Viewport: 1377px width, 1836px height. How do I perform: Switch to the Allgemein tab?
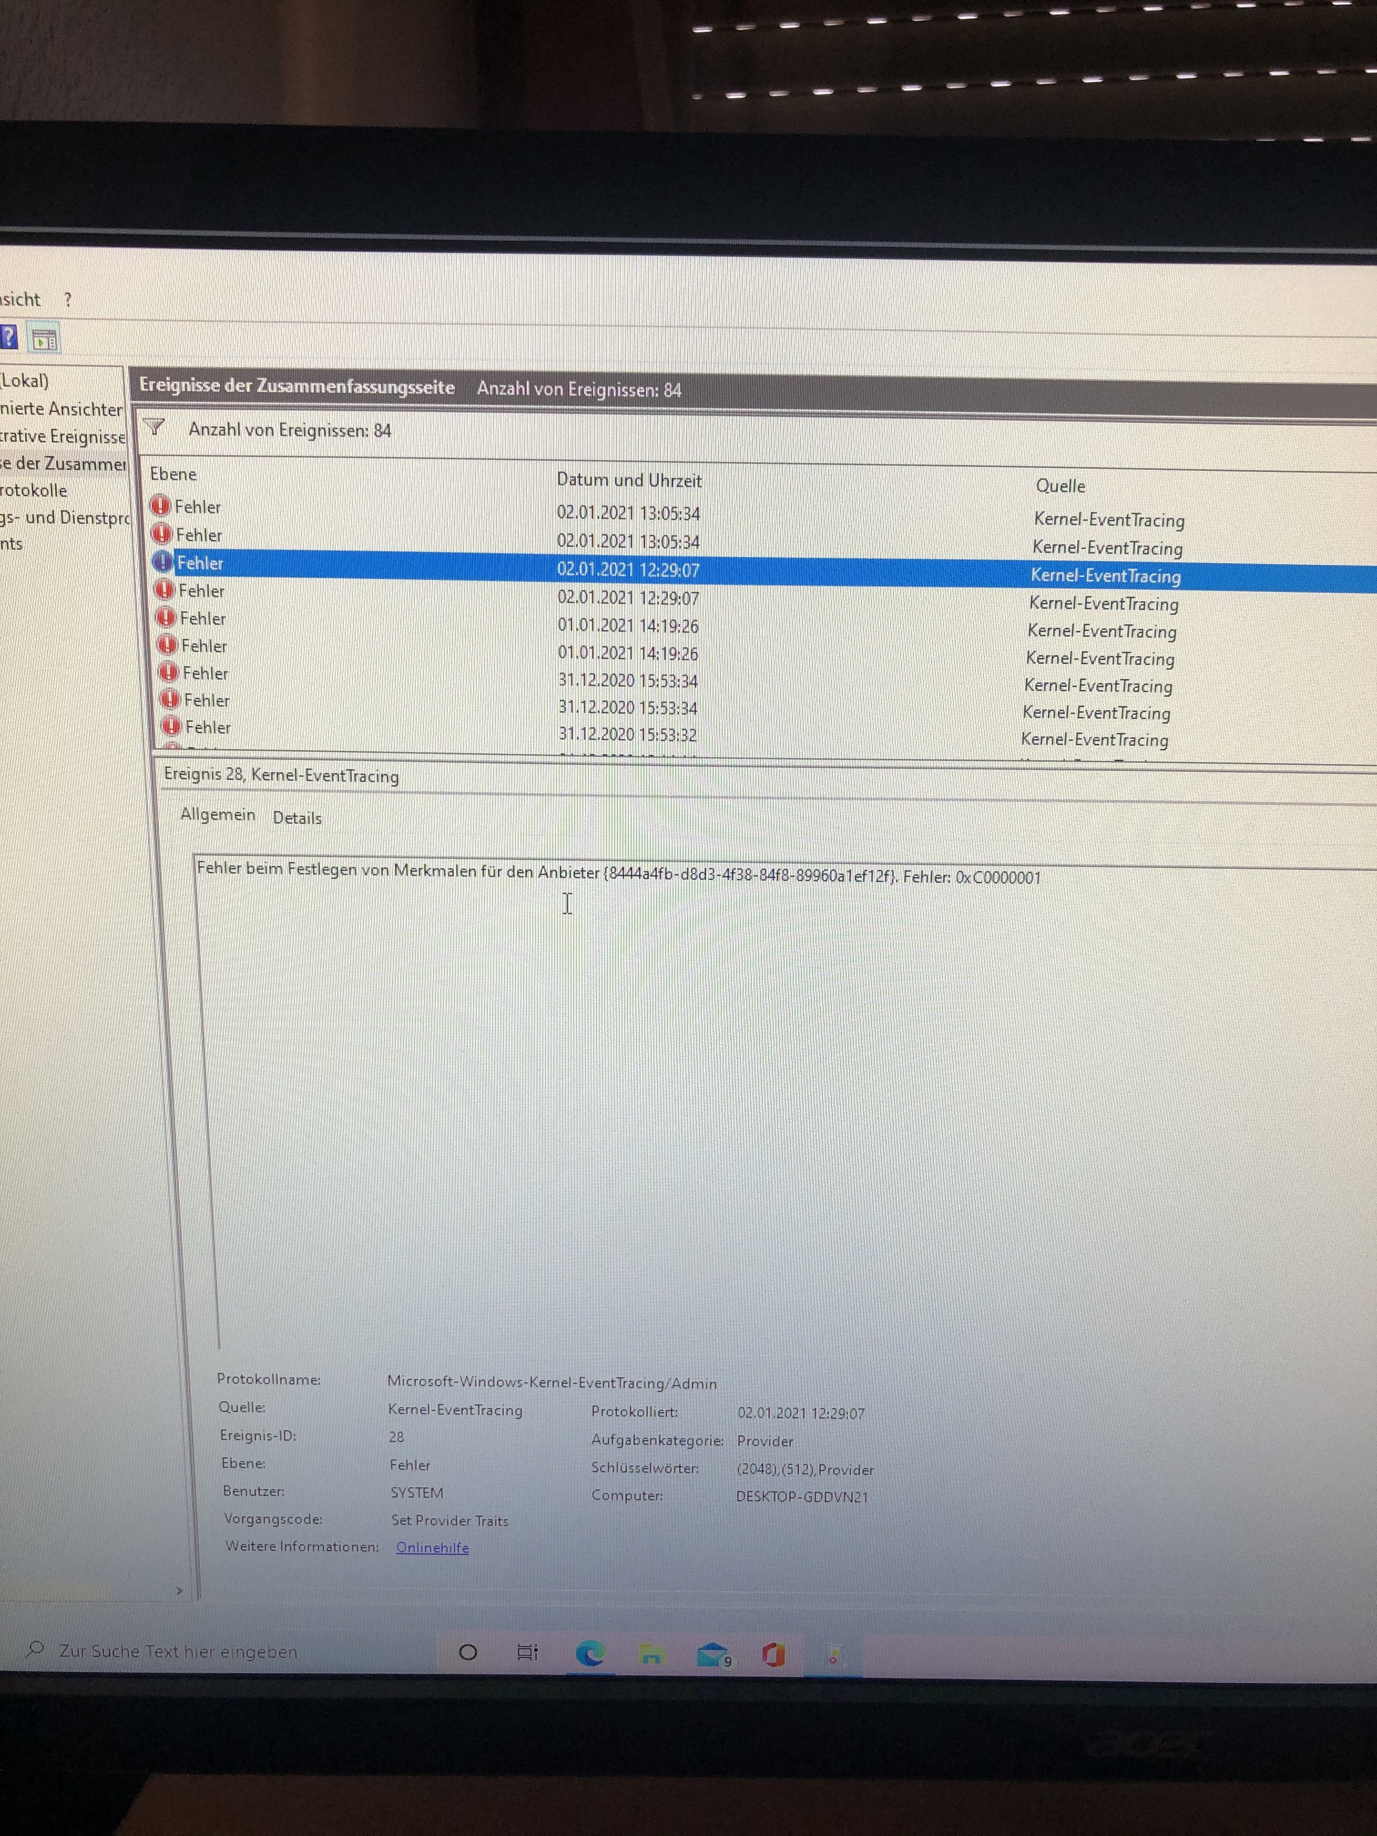coord(218,814)
